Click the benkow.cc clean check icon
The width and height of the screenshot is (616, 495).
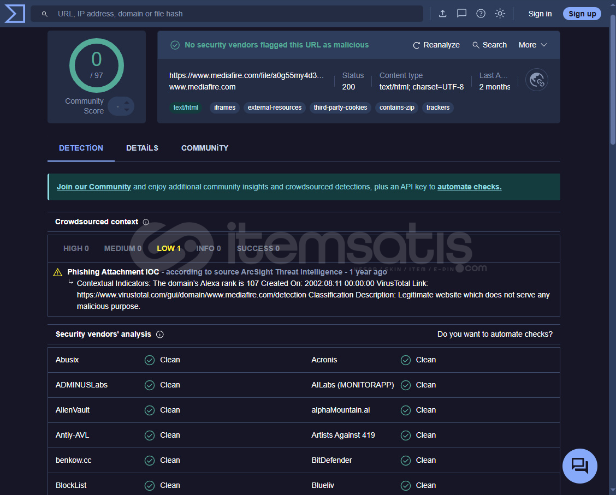150,461
